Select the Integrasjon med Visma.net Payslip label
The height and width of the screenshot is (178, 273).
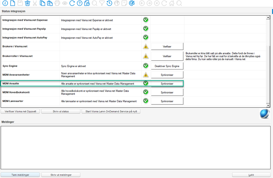[24, 29]
